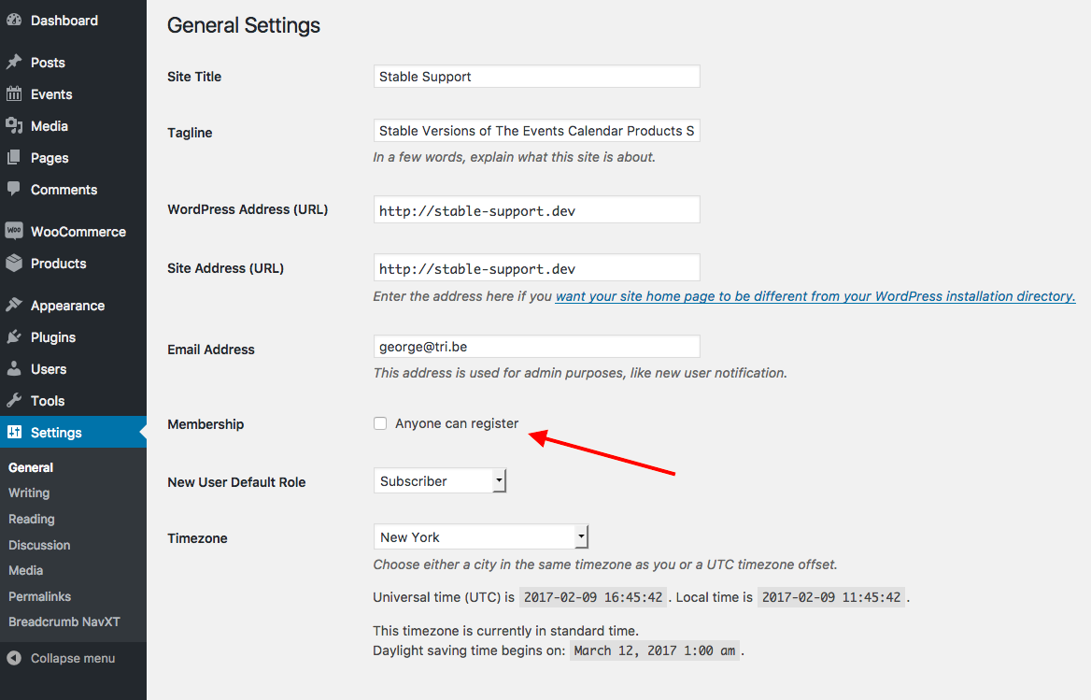The height and width of the screenshot is (700, 1091).
Task: Click the Posts pushpin icon
Action: point(14,63)
